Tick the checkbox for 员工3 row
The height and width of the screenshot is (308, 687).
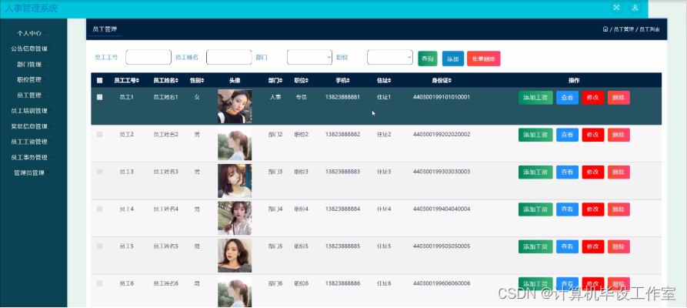pos(99,172)
